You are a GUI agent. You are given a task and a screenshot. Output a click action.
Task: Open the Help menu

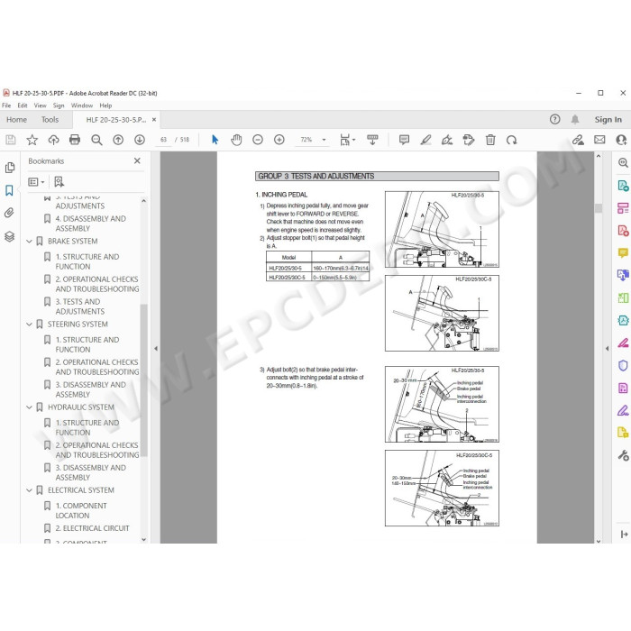click(105, 105)
